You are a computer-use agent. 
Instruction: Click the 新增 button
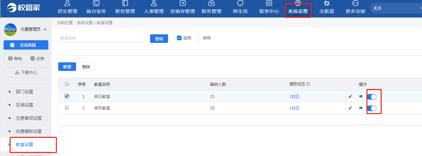[x=67, y=67]
